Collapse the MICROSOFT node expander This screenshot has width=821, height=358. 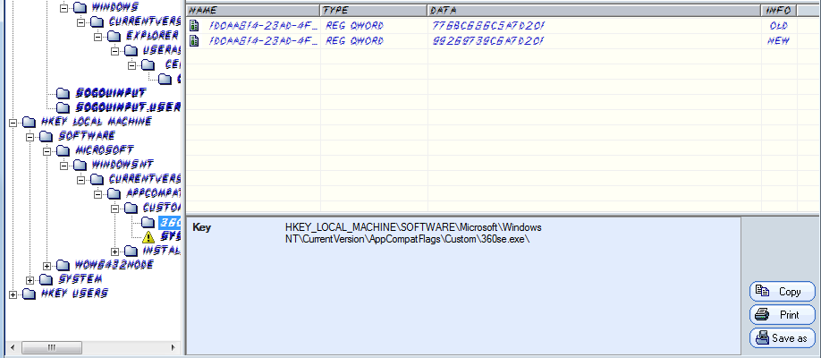[47, 151]
